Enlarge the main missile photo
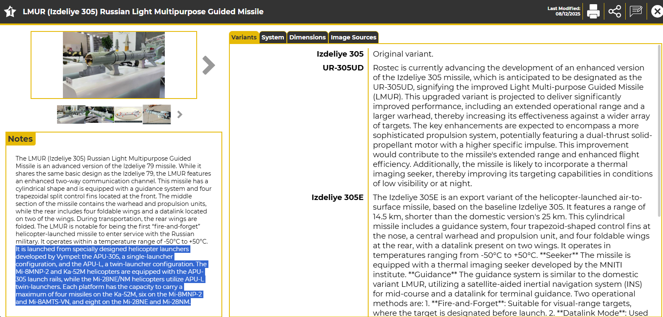The width and height of the screenshot is (663, 317). 114,65
